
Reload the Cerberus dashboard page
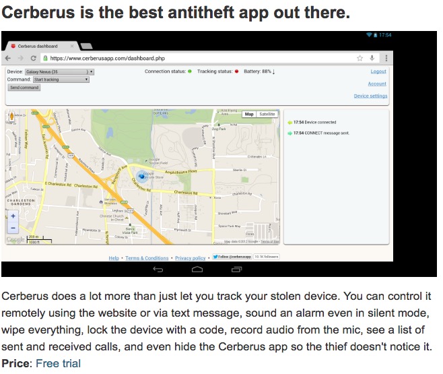[x=34, y=58]
